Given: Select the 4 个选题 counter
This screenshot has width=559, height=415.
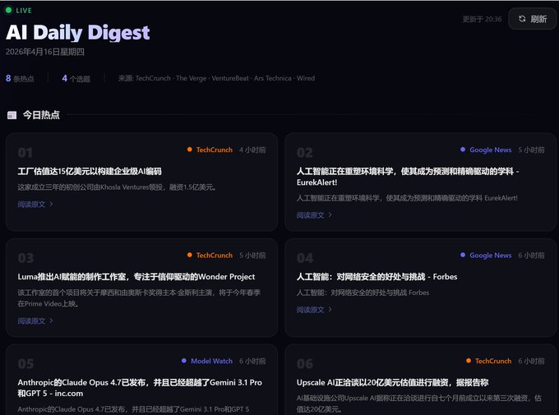Looking at the screenshot, I should pyautogui.click(x=76, y=78).
